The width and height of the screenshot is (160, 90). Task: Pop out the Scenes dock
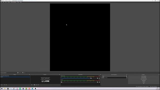pos(29,74)
